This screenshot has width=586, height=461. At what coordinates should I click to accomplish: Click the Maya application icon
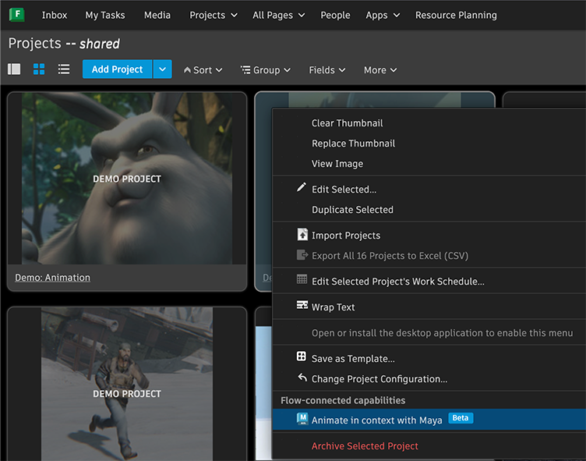coord(302,419)
